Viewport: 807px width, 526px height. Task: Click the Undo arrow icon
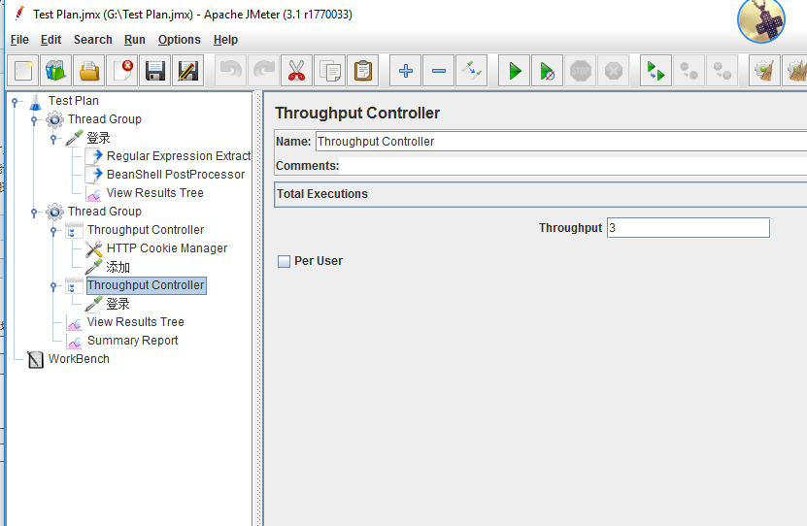(230, 71)
